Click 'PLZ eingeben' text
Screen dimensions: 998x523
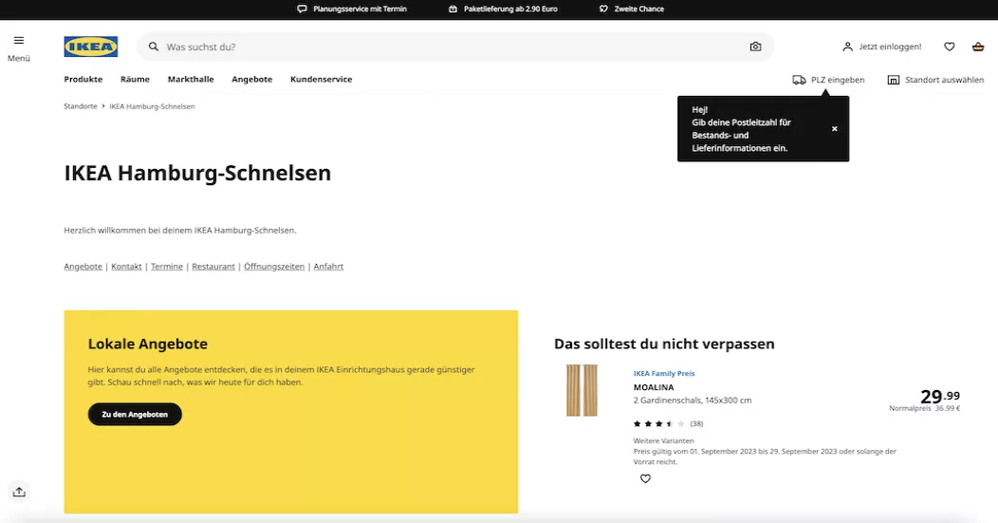(x=838, y=80)
